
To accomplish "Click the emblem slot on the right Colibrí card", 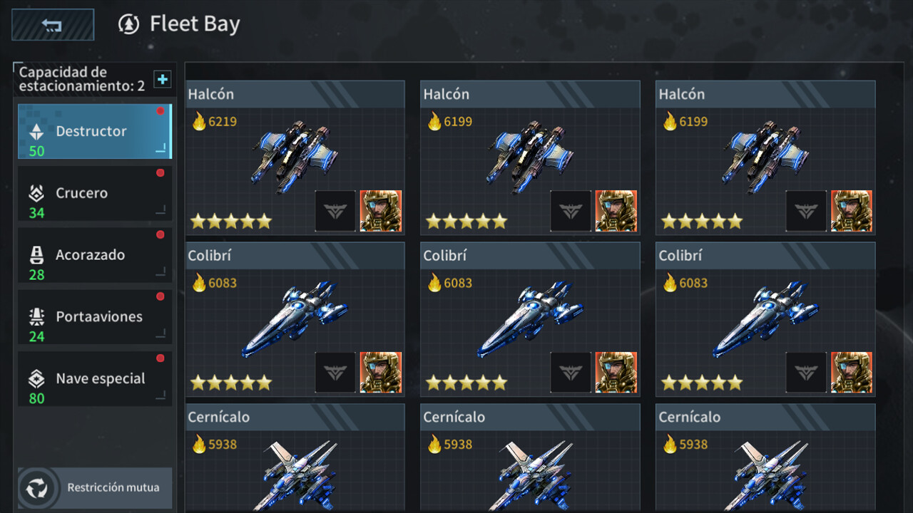I will pyautogui.click(x=806, y=373).
